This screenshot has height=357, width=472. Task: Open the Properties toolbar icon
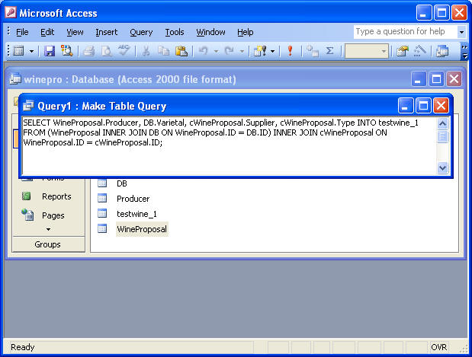pyautogui.click(x=403, y=51)
